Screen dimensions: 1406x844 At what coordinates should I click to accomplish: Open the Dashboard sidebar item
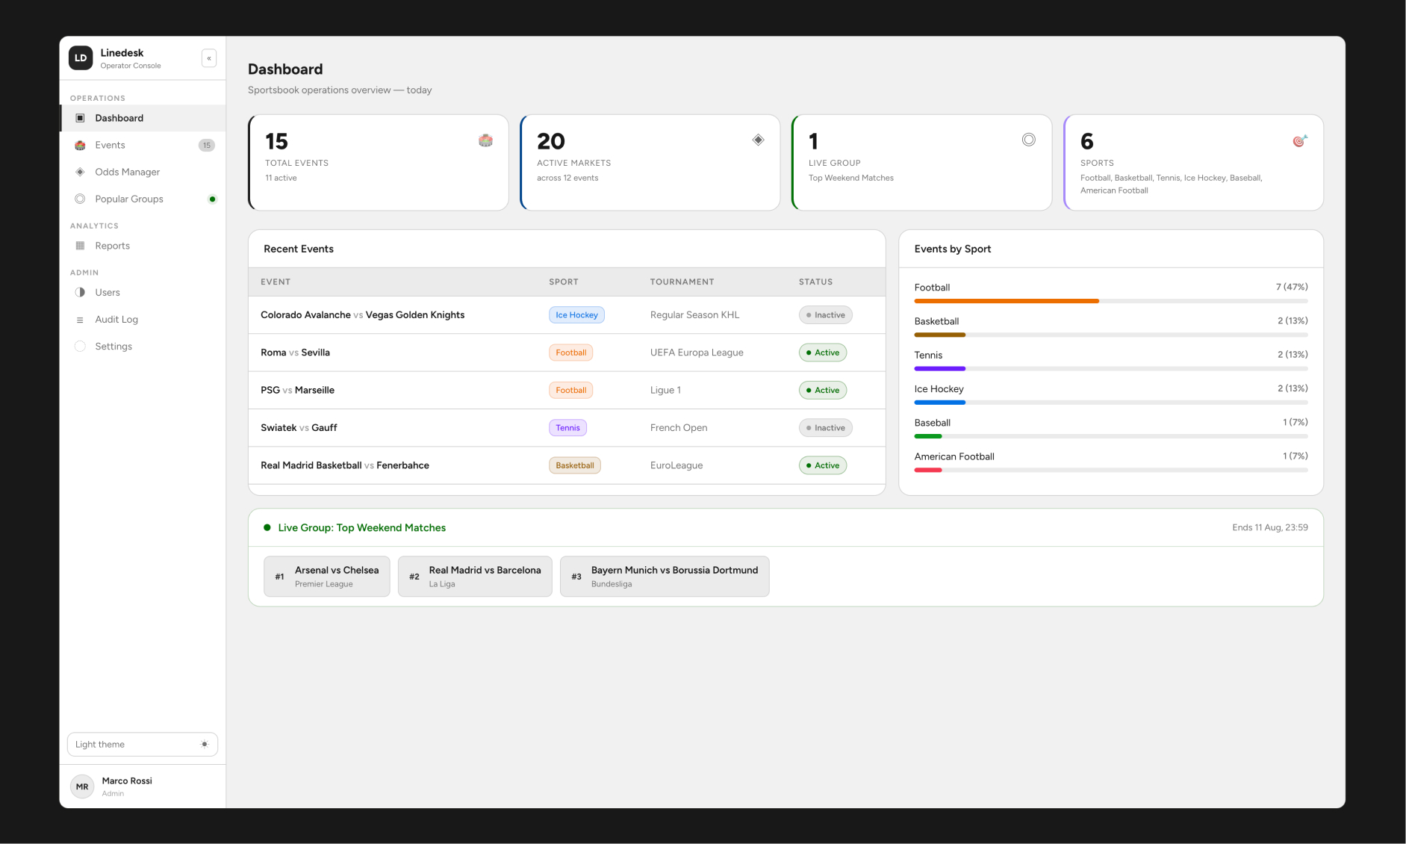pos(143,118)
